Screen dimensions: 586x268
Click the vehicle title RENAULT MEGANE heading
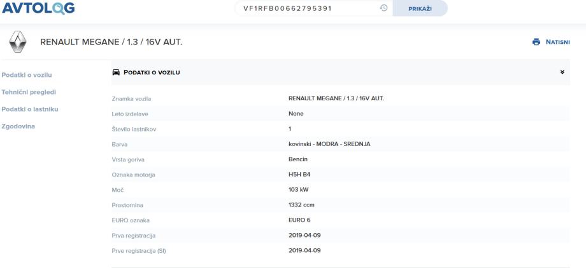click(x=111, y=42)
